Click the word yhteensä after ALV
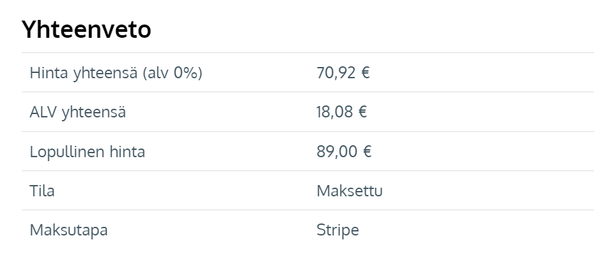594x256 pixels. coord(94,112)
